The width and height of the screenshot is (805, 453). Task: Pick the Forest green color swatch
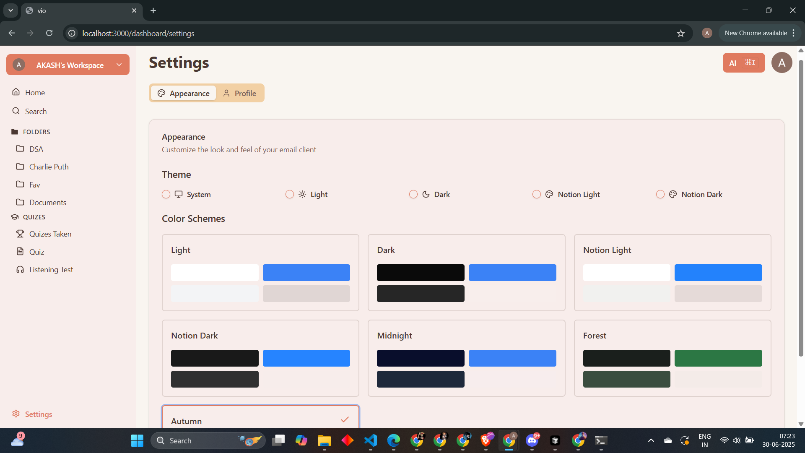click(718, 358)
